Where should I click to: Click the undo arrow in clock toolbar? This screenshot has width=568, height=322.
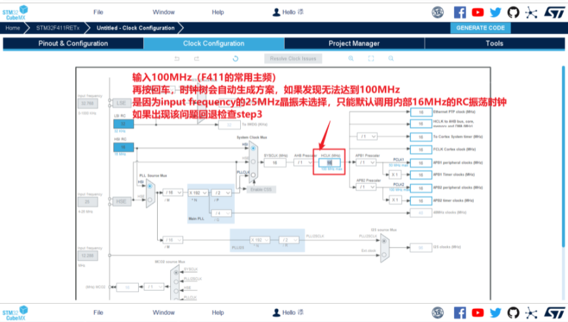point(177,58)
